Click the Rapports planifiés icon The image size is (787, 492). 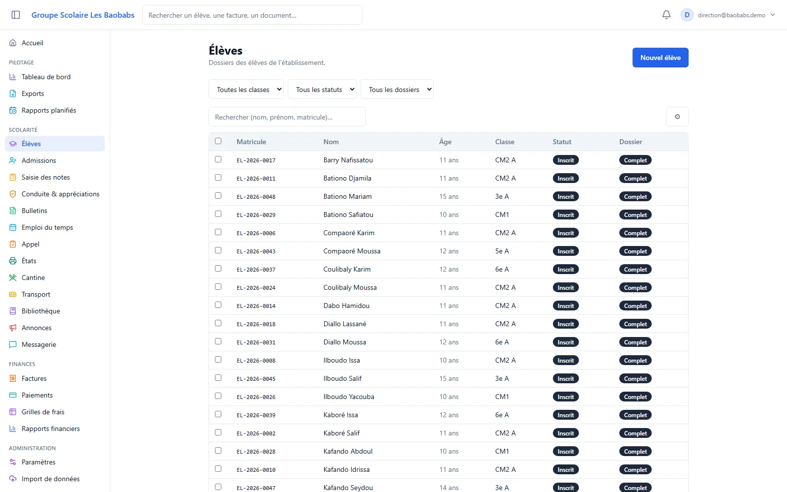13,110
